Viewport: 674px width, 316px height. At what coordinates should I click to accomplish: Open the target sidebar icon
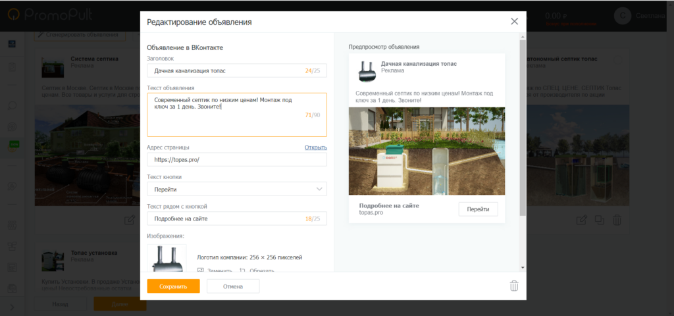coord(13,127)
